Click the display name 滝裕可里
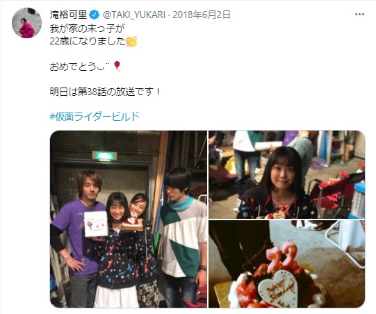 click(68, 15)
